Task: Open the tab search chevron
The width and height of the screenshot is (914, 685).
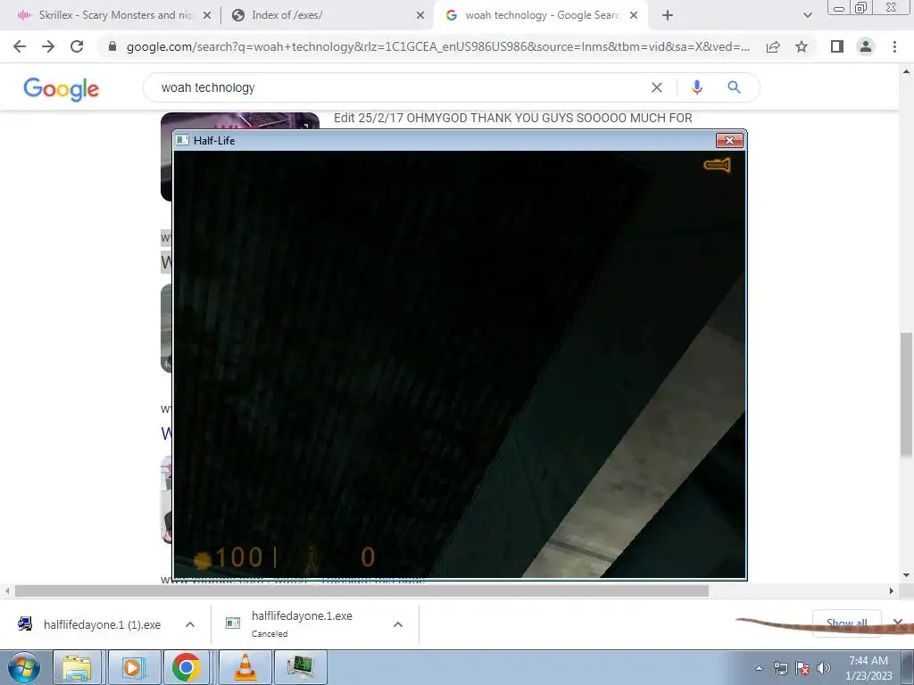Action: (807, 15)
